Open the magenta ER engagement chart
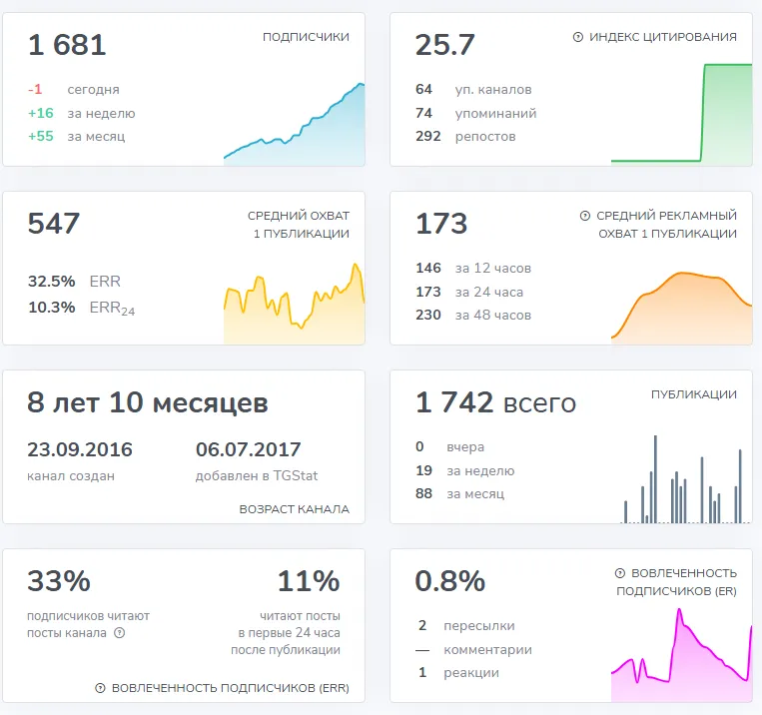This screenshot has width=762, height=715. click(x=681, y=655)
